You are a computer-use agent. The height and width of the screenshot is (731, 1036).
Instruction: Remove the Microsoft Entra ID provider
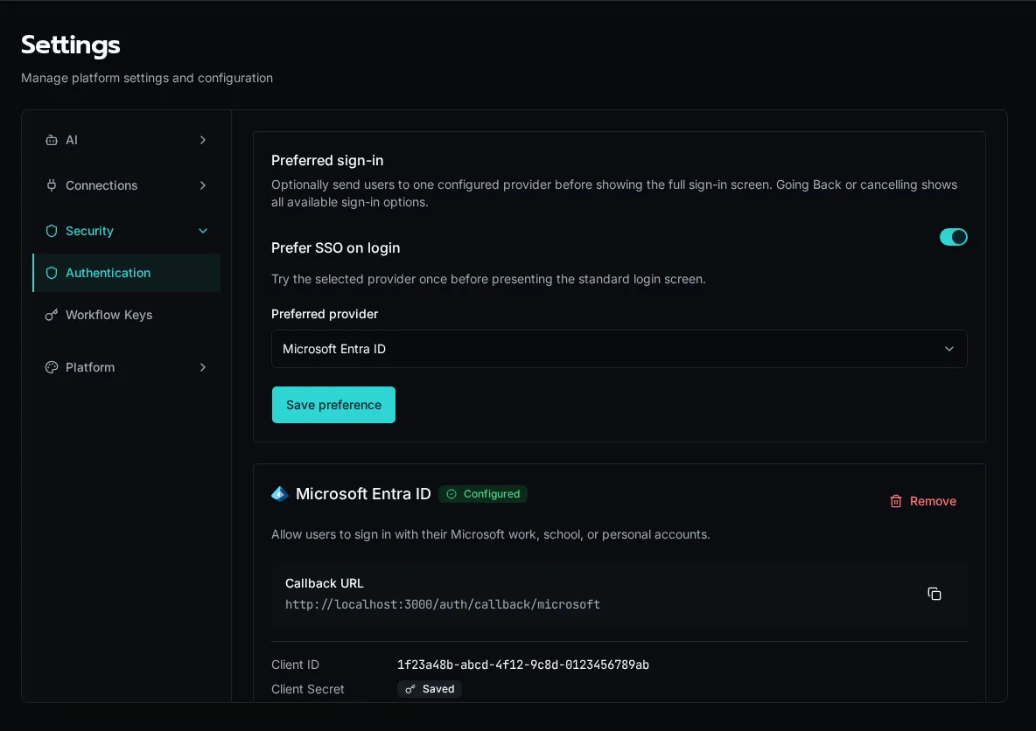(x=923, y=501)
